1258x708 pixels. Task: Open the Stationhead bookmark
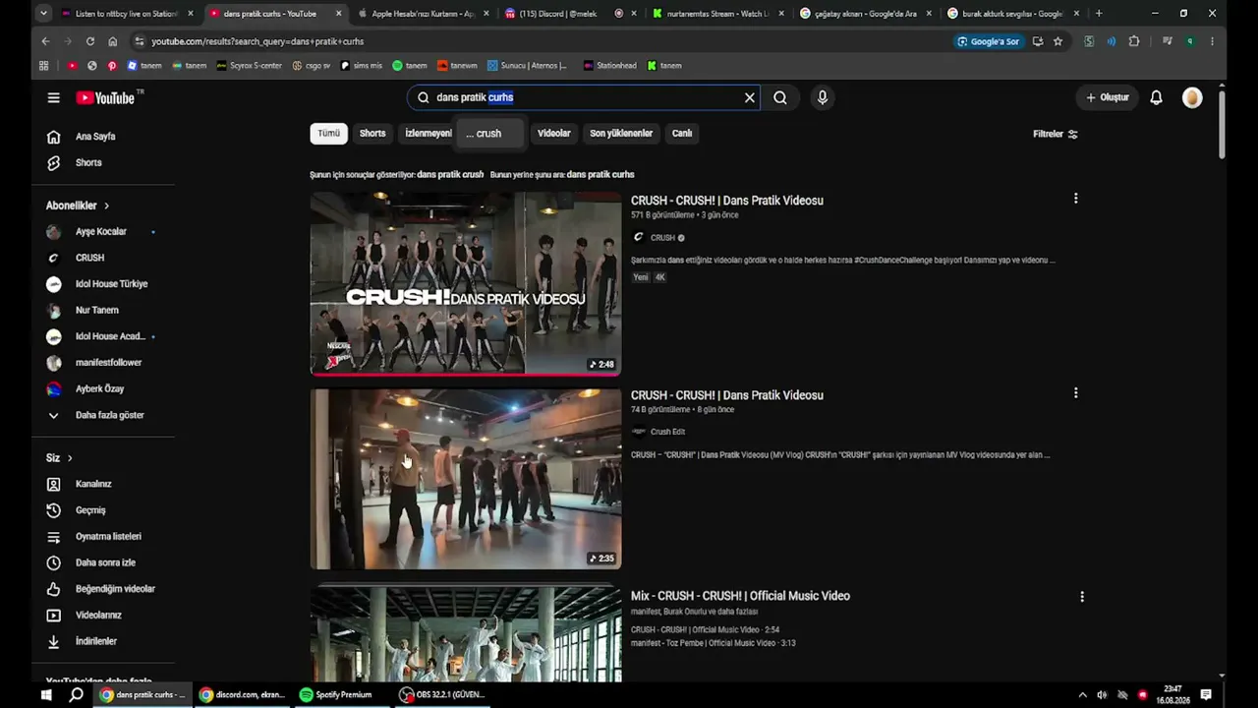coord(609,66)
